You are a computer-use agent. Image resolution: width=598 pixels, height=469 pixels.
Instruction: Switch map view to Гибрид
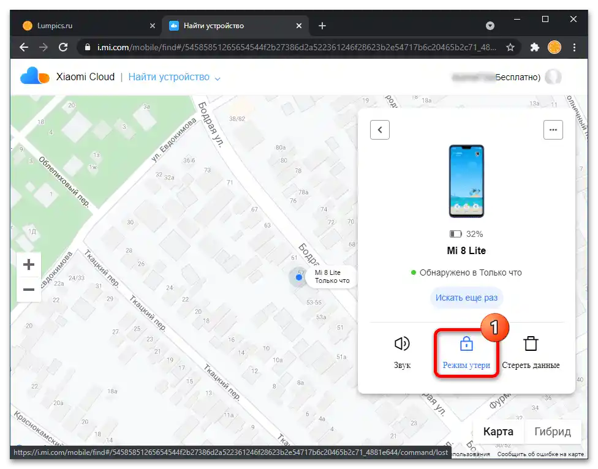[x=553, y=432]
